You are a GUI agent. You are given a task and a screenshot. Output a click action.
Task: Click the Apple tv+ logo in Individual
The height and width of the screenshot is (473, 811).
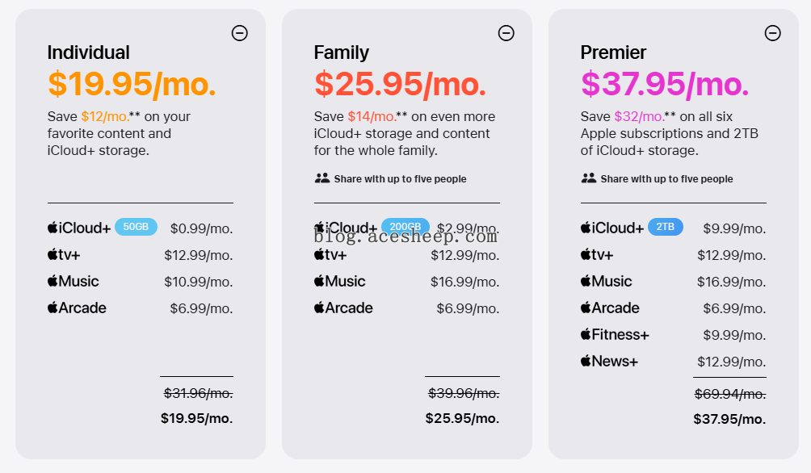pos(64,255)
